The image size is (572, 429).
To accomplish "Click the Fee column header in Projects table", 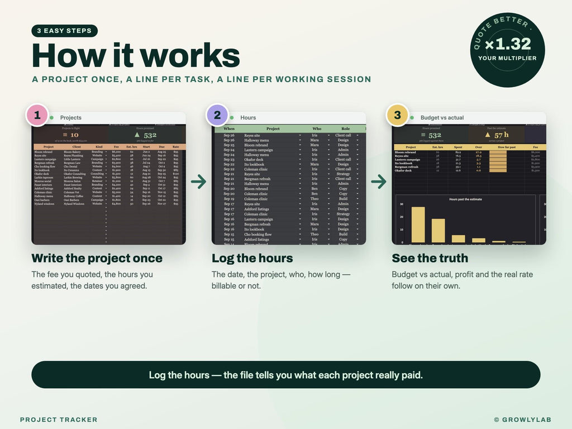I will tap(116, 147).
